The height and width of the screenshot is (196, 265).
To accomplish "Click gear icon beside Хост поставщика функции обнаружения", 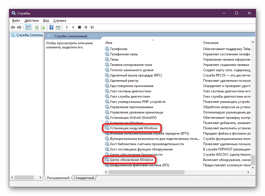I will (x=107, y=149).
